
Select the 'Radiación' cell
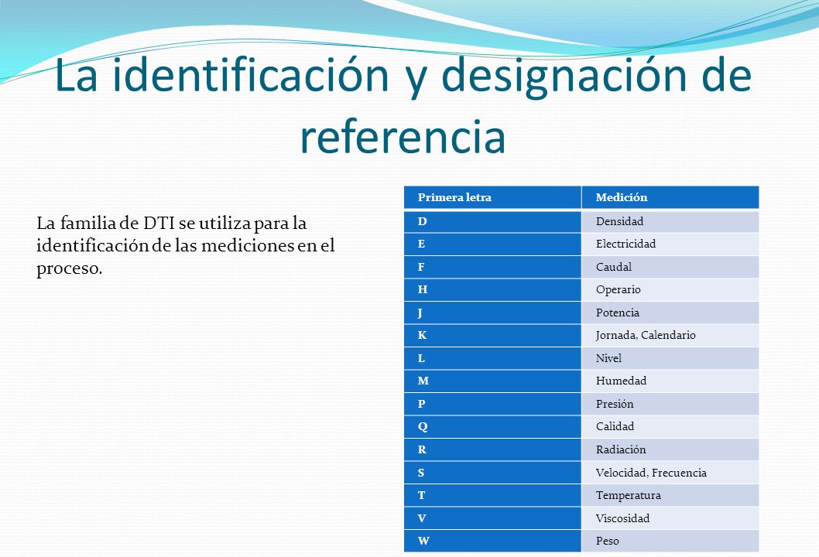tap(670, 449)
